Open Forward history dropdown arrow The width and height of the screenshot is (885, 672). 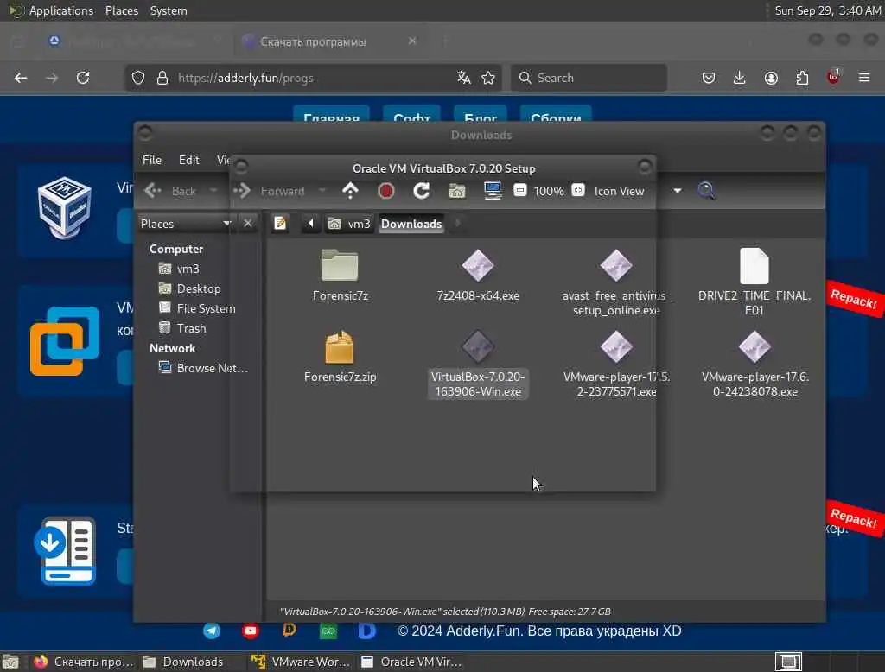point(322,191)
